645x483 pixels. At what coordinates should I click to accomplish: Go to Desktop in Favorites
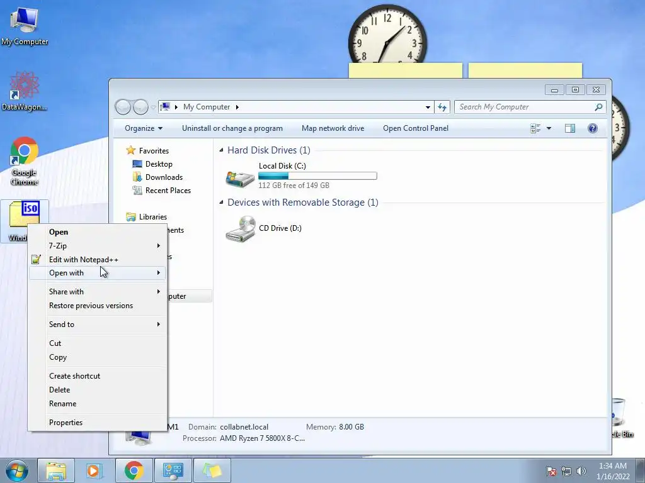152,164
